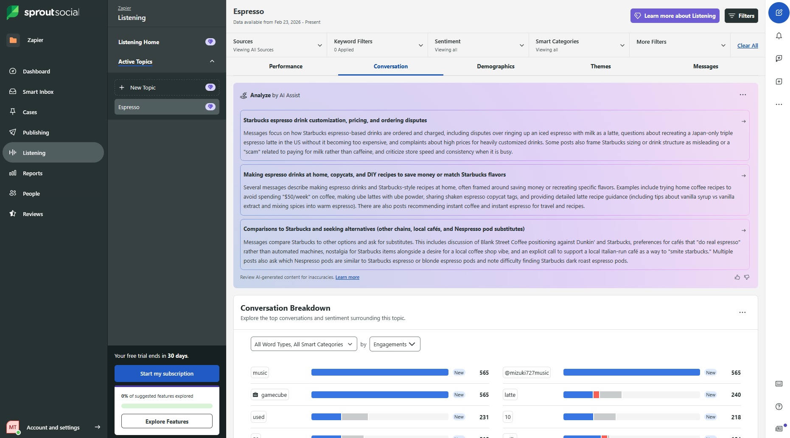The height and width of the screenshot is (438, 790).
Task: Switch to the Conversation tab
Action: (x=391, y=67)
